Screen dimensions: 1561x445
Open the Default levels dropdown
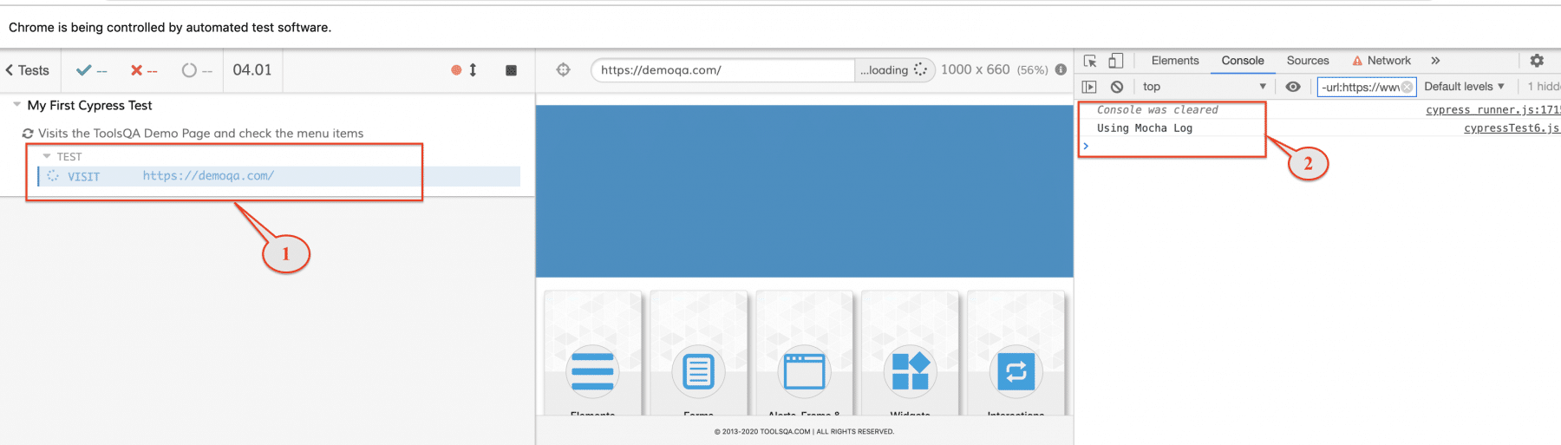coord(1464,87)
